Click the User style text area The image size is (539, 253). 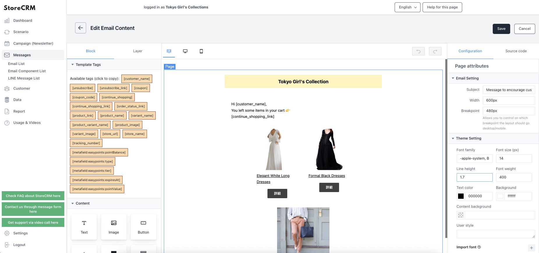tap(496, 234)
